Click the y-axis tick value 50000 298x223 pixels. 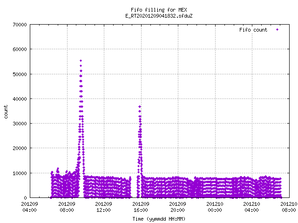(20, 74)
